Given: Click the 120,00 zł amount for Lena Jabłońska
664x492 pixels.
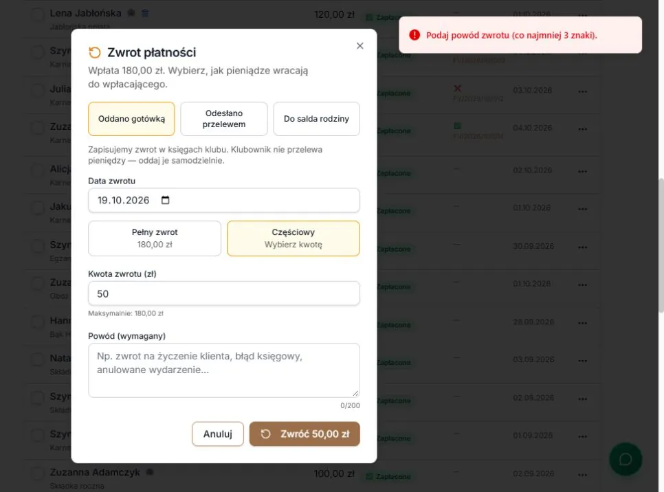Looking at the screenshot, I should (334, 15).
